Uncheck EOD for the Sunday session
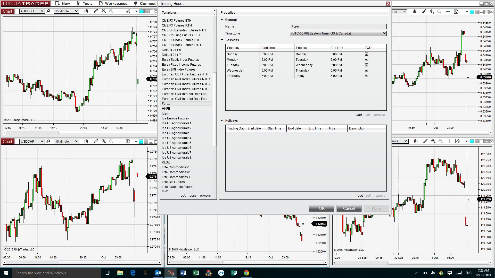The height and width of the screenshot is (278, 495). tap(366, 54)
